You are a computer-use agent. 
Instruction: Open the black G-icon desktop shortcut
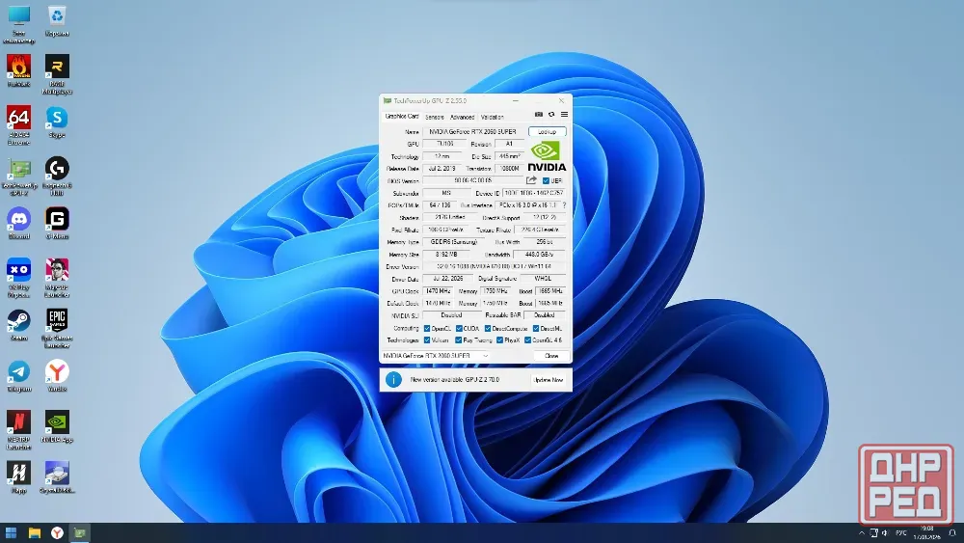[x=57, y=223]
